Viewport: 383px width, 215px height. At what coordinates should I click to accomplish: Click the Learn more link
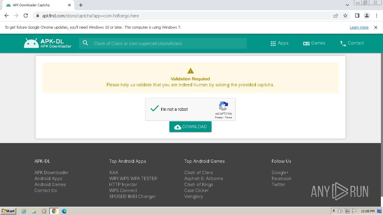pyautogui.click(x=359, y=27)
